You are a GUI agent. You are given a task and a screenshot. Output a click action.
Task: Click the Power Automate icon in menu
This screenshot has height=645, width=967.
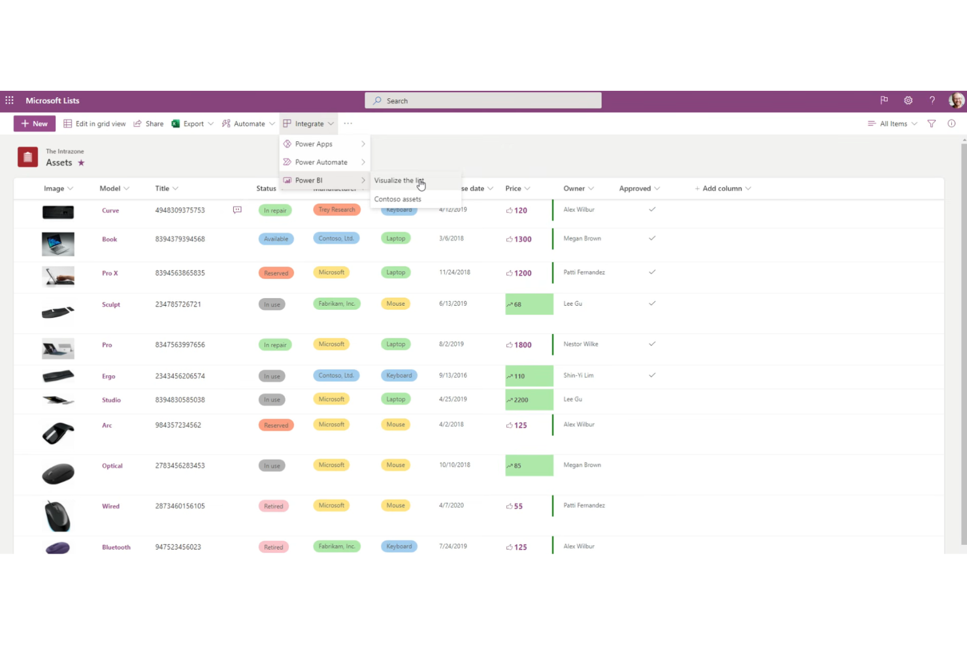tap(287, 162)
